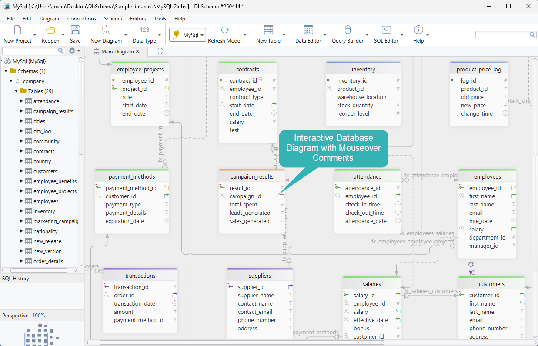This screenshot has height=346, width=538.
Task: Click the Save disk icon
Action: coord(75,30)
